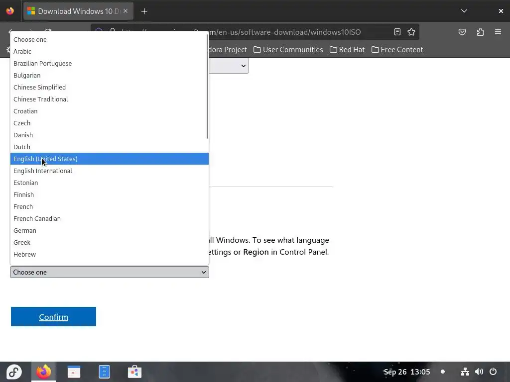This screenshot has width=510, height=382.
Task: Open the list all tabs chevron
Action: pyautogui.click(x=464, y=11)
